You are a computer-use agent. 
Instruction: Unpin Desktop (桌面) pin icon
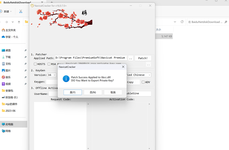pos(25,50)
